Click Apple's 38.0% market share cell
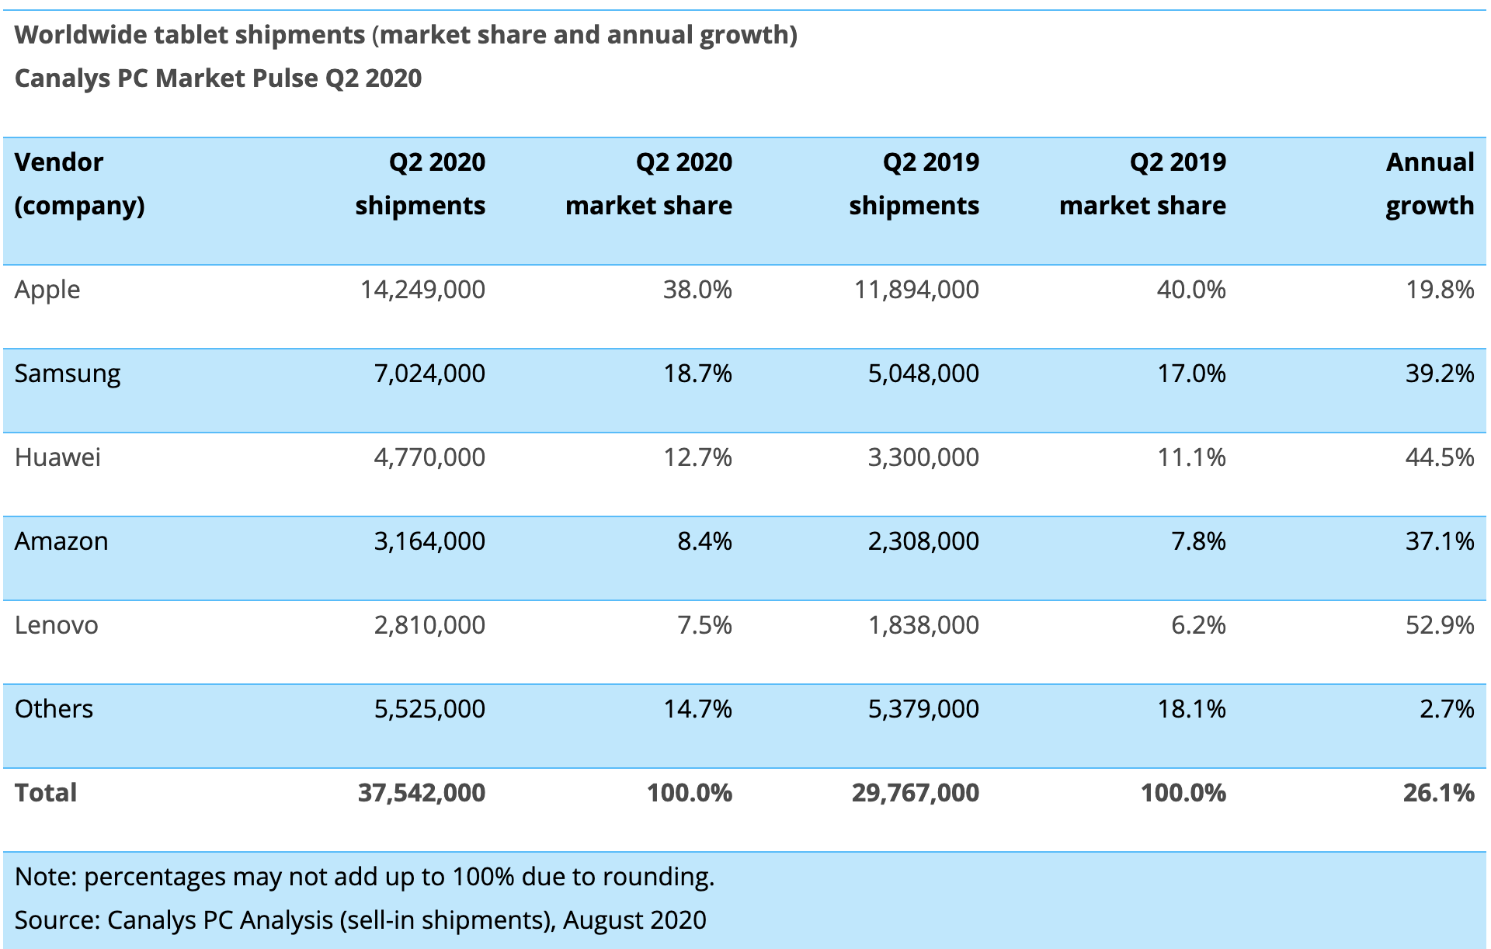1491x949 pixels. tap(697, 290)
